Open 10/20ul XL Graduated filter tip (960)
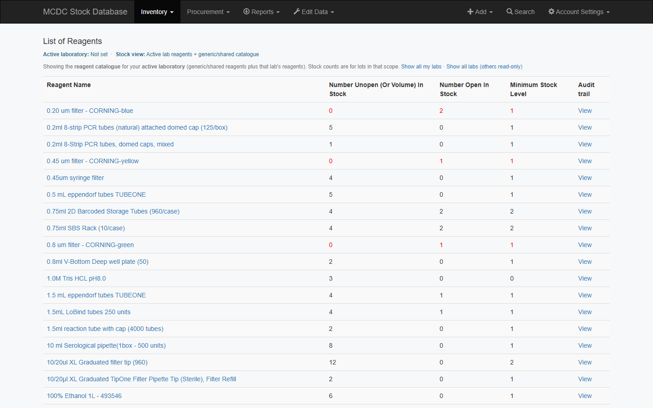 (x=97, y=362)
